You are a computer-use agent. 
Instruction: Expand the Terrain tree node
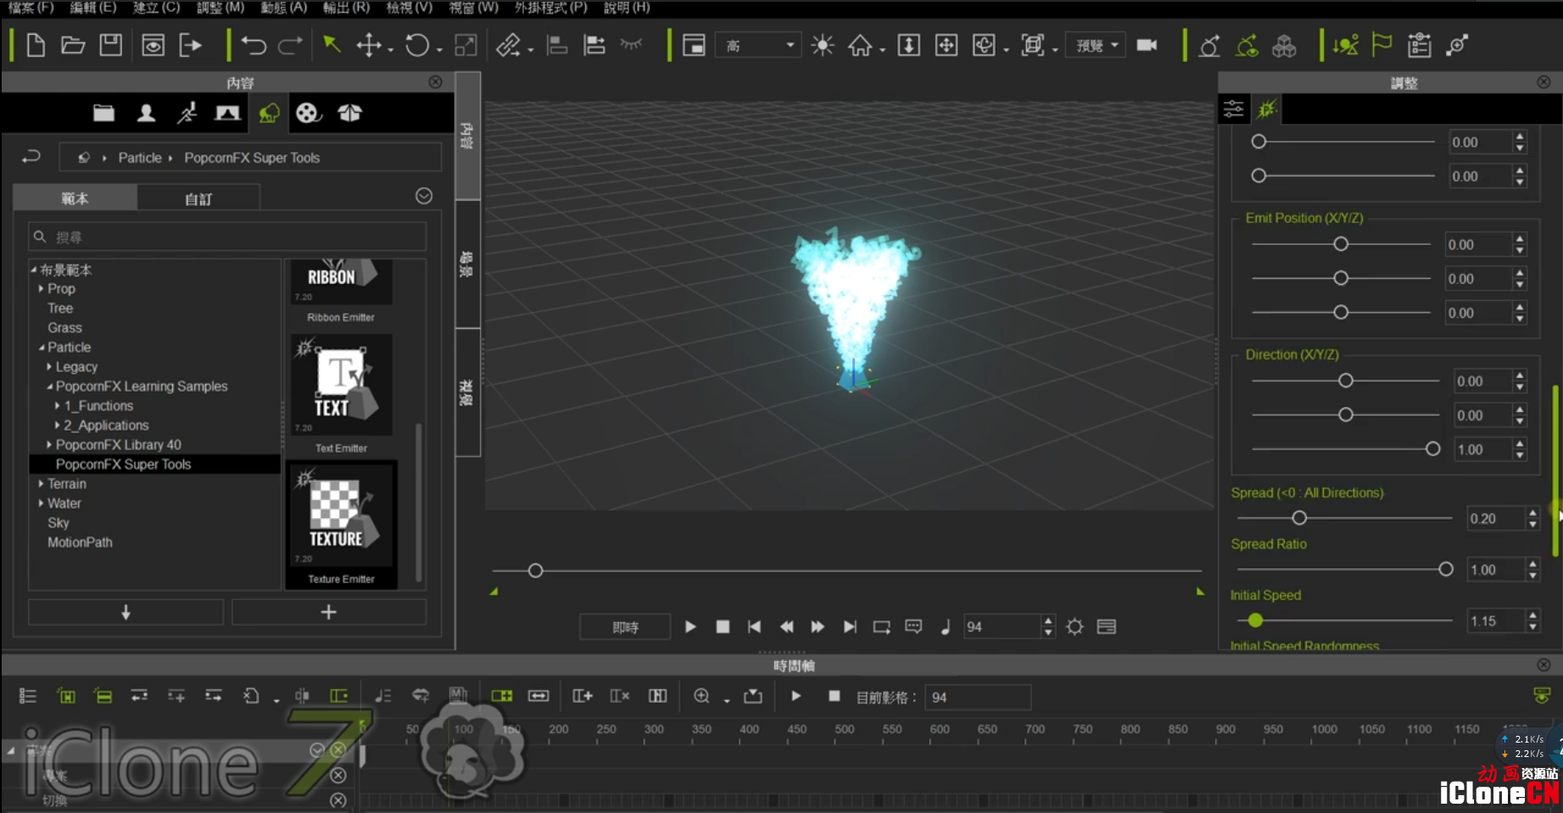click(41, 483)
